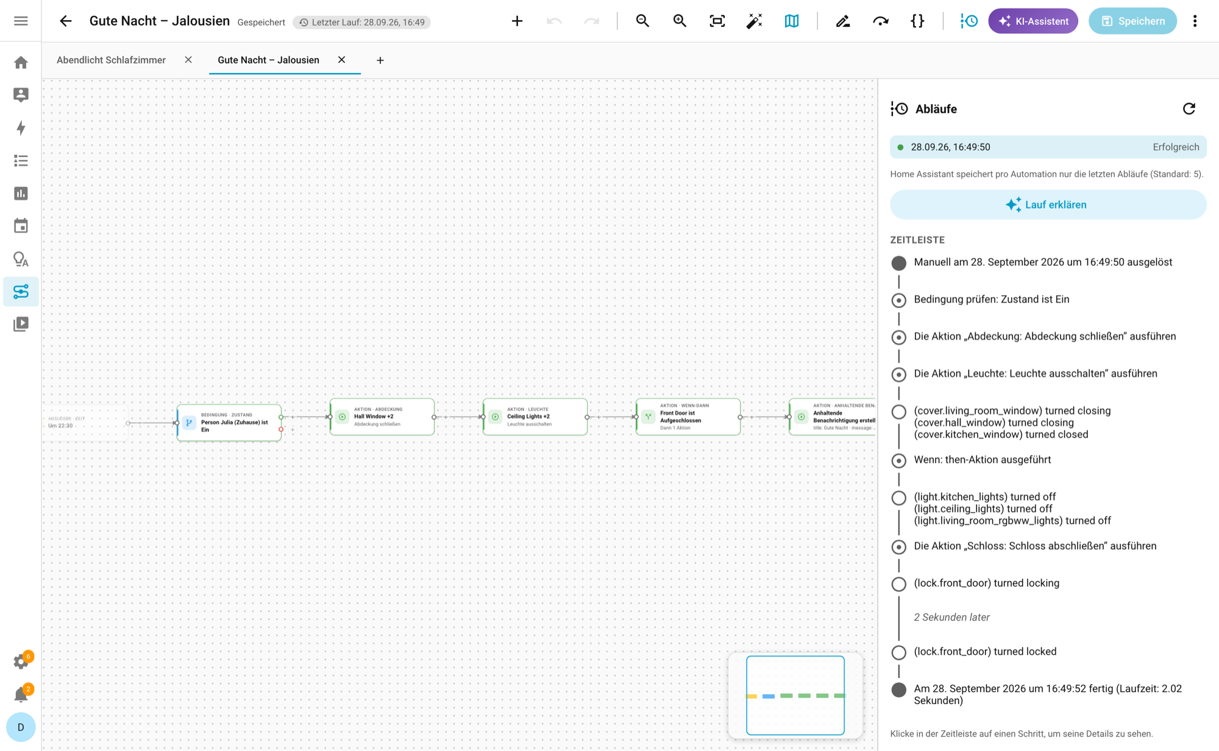Open the media player sidebar icon
The image size is (1219, 751).
(21, 324)
